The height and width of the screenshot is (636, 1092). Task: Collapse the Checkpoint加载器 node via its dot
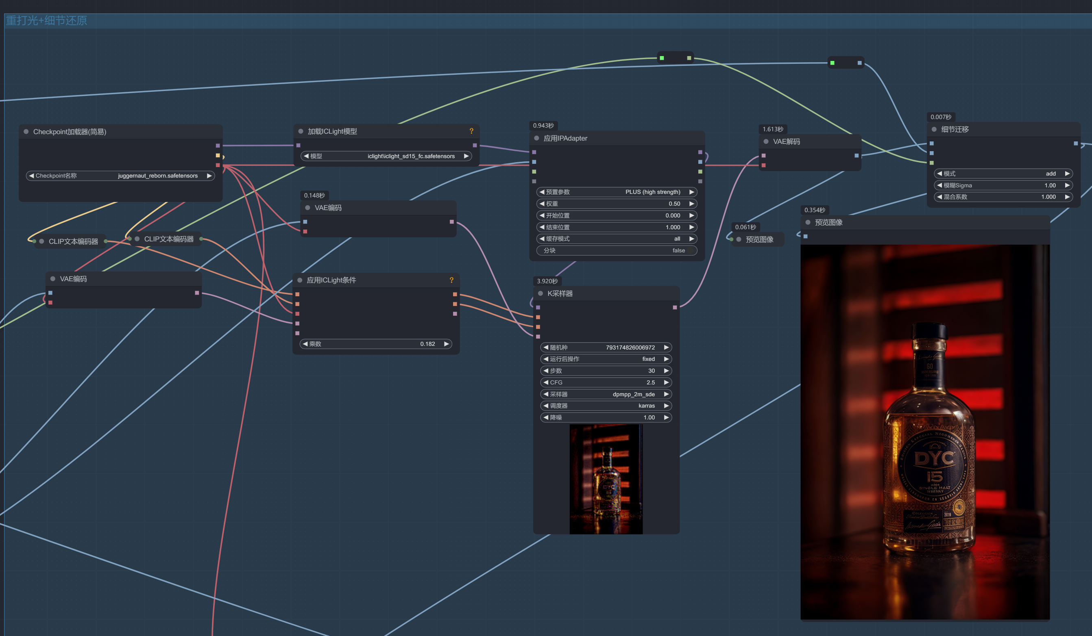(26, 132)
